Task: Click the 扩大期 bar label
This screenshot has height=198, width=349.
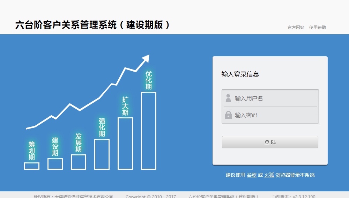Action: 125,106
